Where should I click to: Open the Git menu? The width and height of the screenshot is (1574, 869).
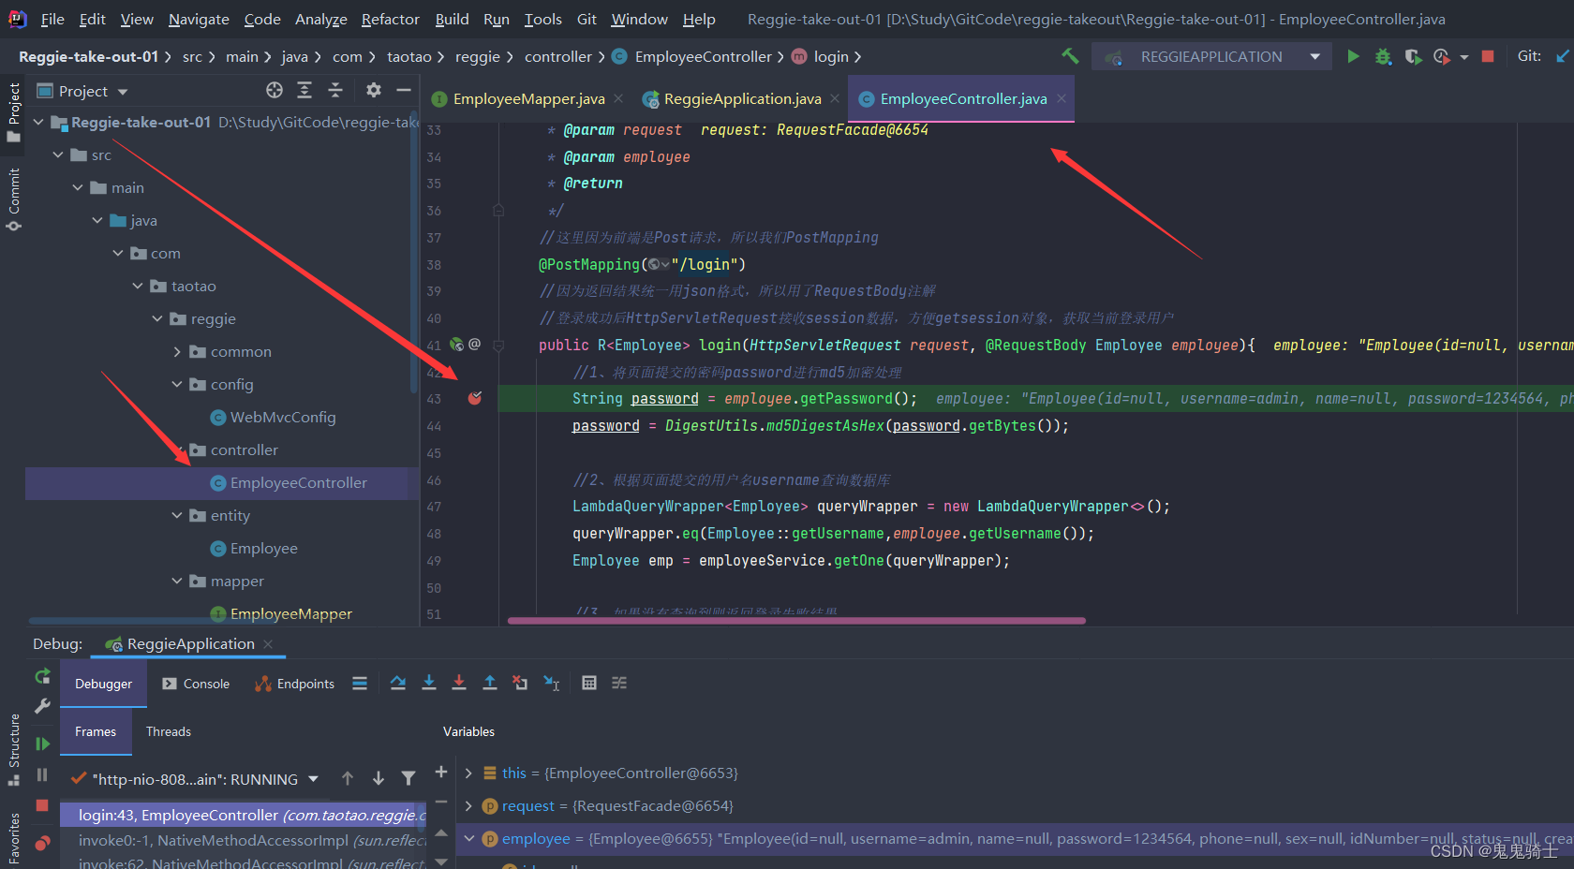pos(587,19)
